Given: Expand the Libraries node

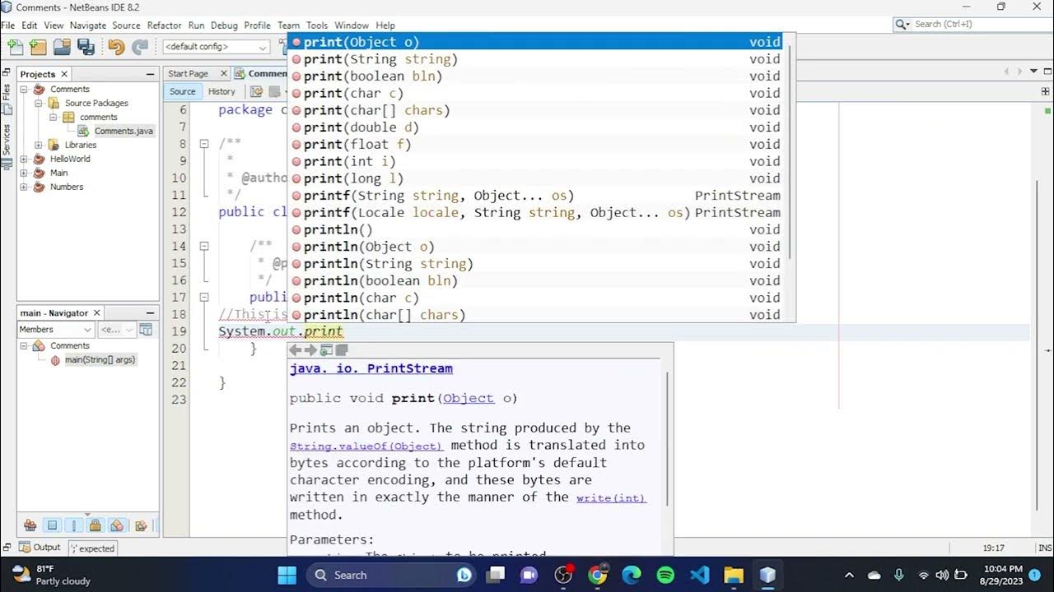Looking at the screenshot, I should pos(38,145).
